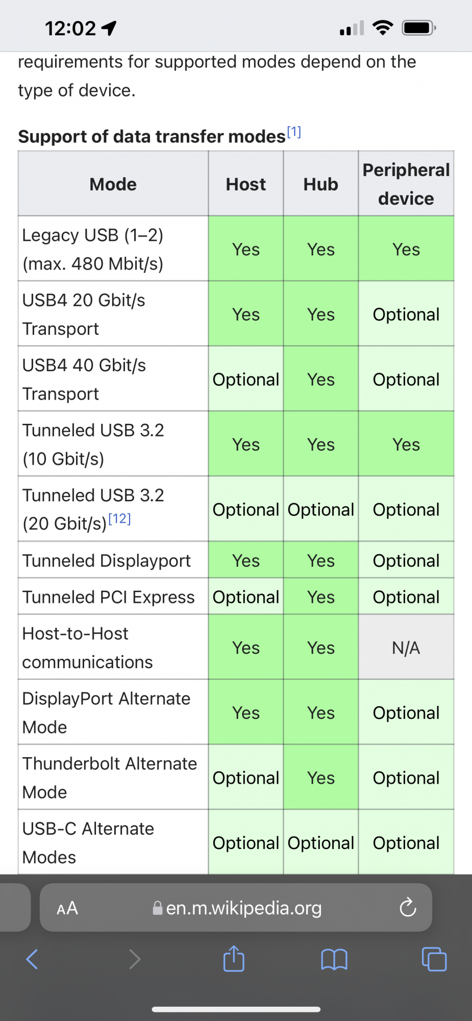Image resolution: width=472 pixels, height=1021 pixels.
Task: Open the AA reader options menu
Action: 67,908
